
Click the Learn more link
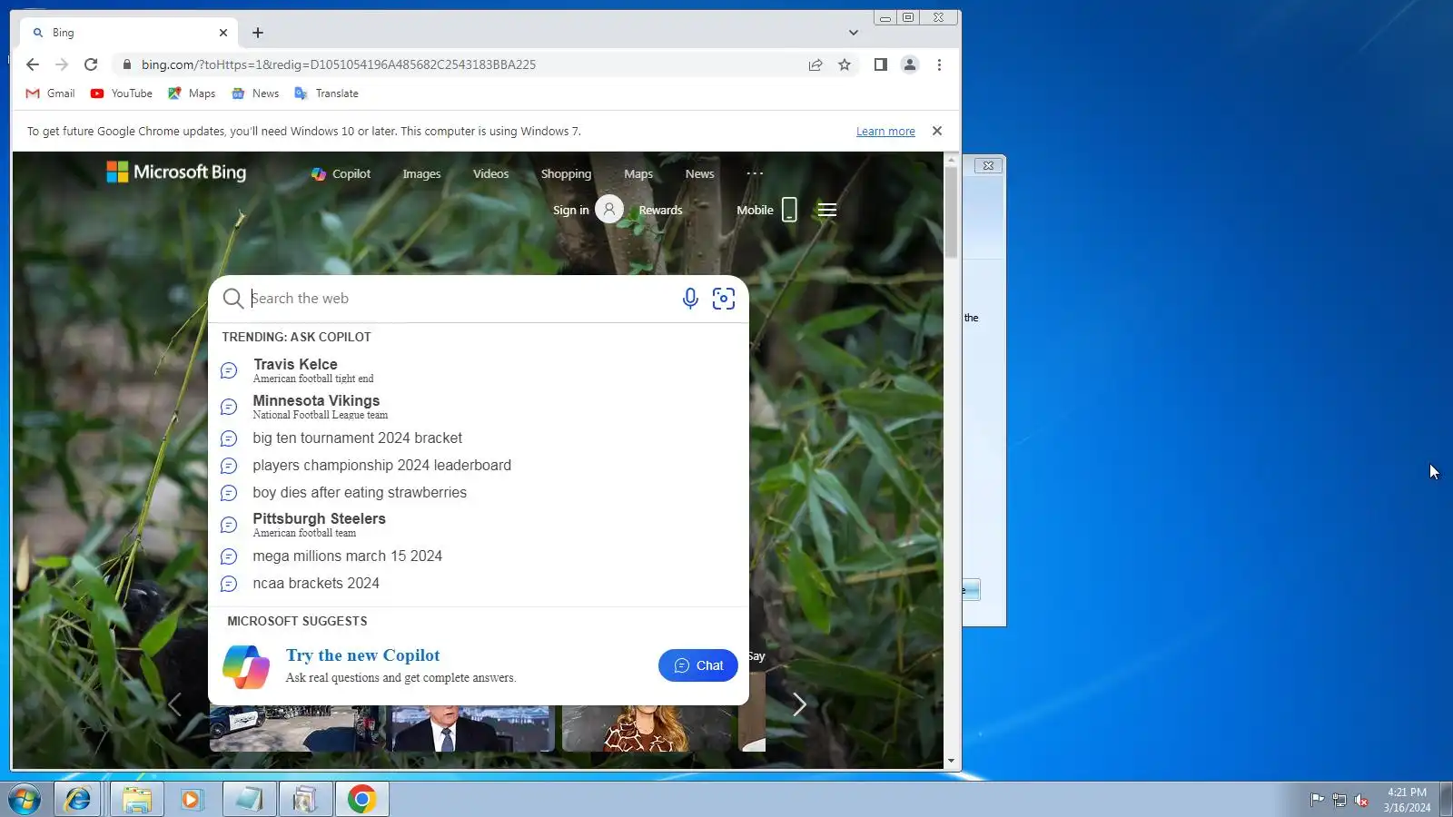point(885,132)
